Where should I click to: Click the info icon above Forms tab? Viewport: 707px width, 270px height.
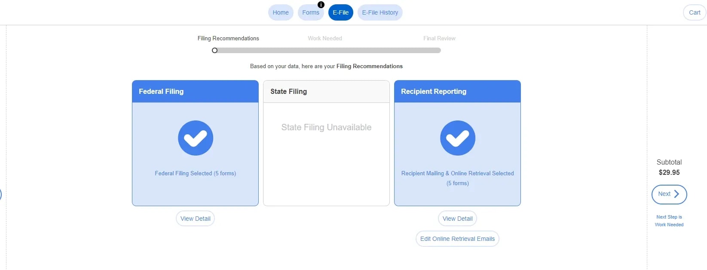pyautogui.click(x=321, y=5)
